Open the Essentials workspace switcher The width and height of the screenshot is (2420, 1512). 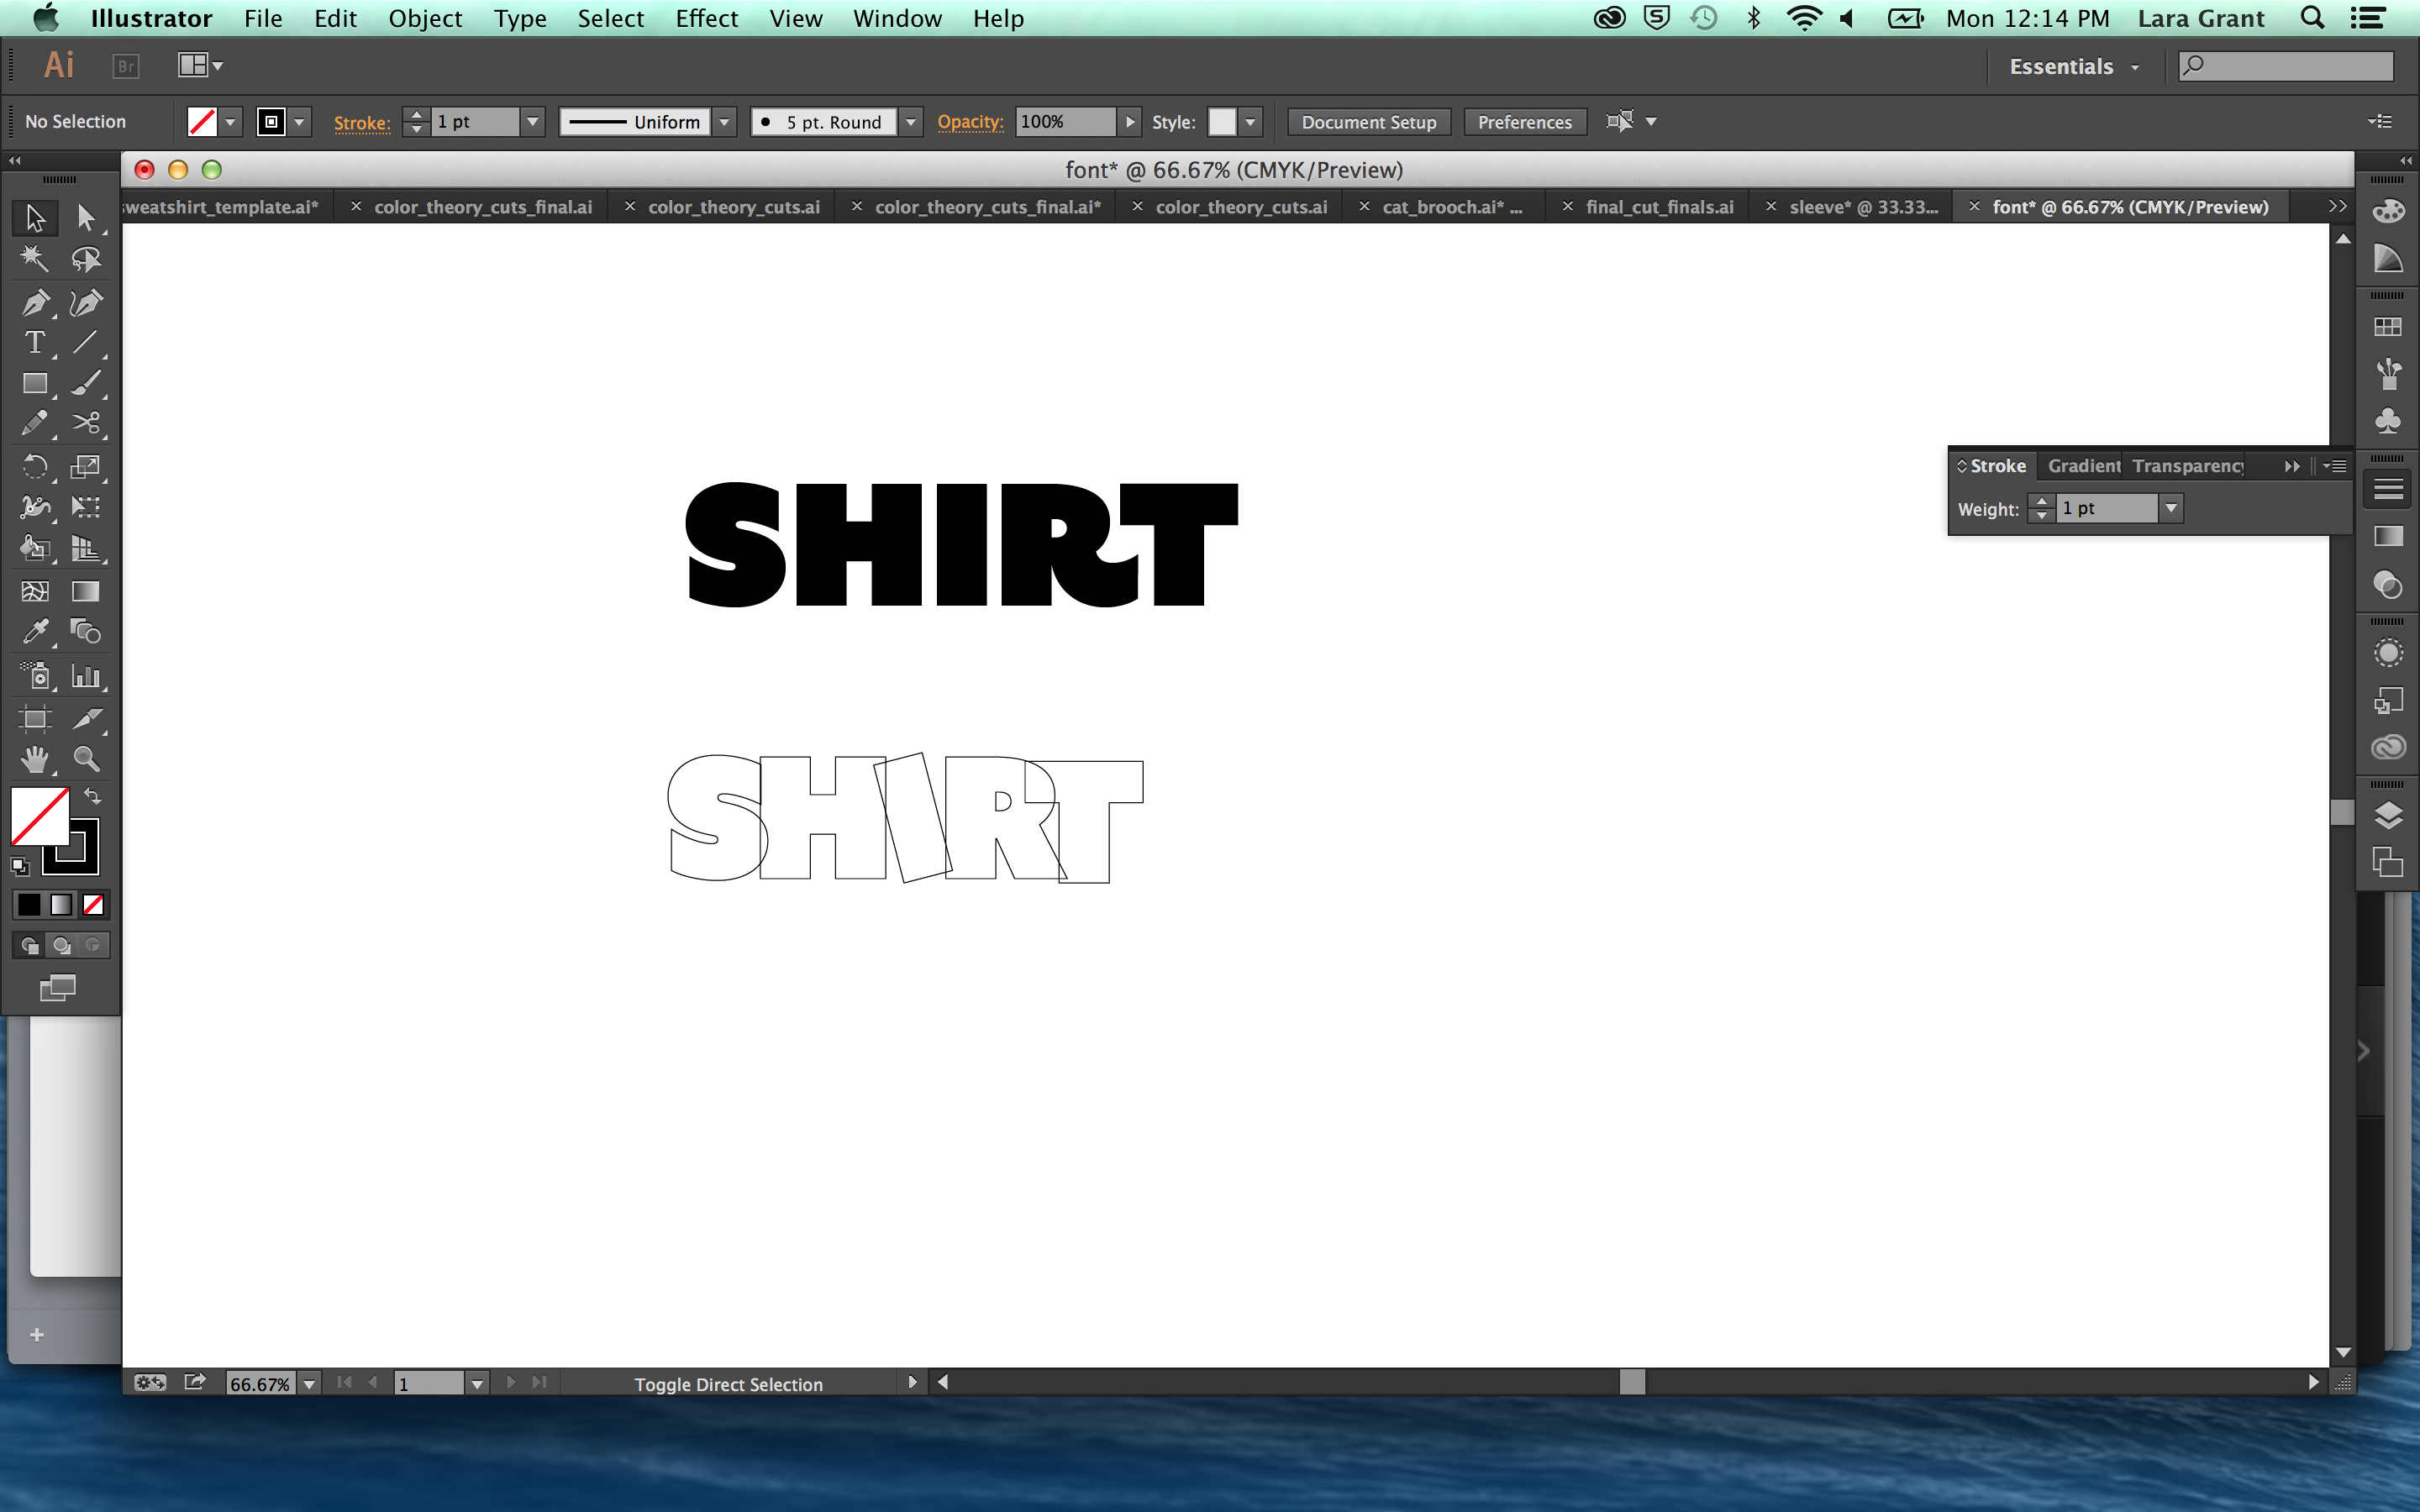point(2074,67)
